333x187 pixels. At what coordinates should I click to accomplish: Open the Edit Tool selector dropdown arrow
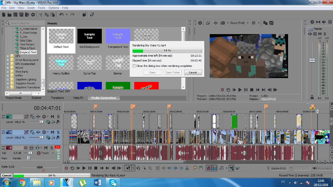[133, 168]
